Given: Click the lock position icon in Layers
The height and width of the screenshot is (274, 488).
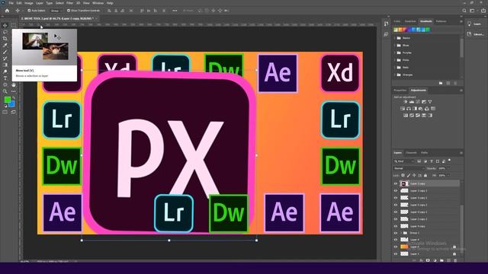Looking at the screenshot, I should coord(414,176).
